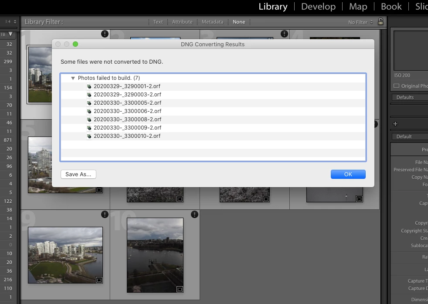Click the folder count 154
This screenshot has width=428, height=304.
pos(8,88)
